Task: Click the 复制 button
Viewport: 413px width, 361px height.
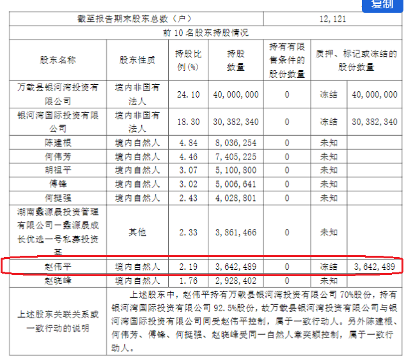Action: [x=383, y=4]
